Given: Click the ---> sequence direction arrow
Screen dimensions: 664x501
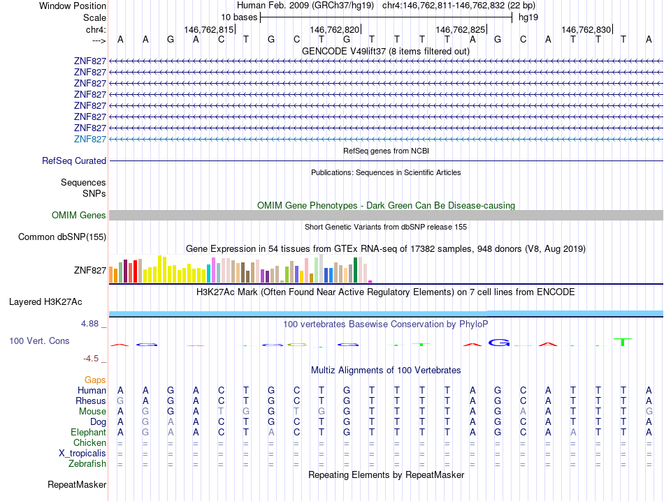Looking at the screenshot, I should coord(99,40).
